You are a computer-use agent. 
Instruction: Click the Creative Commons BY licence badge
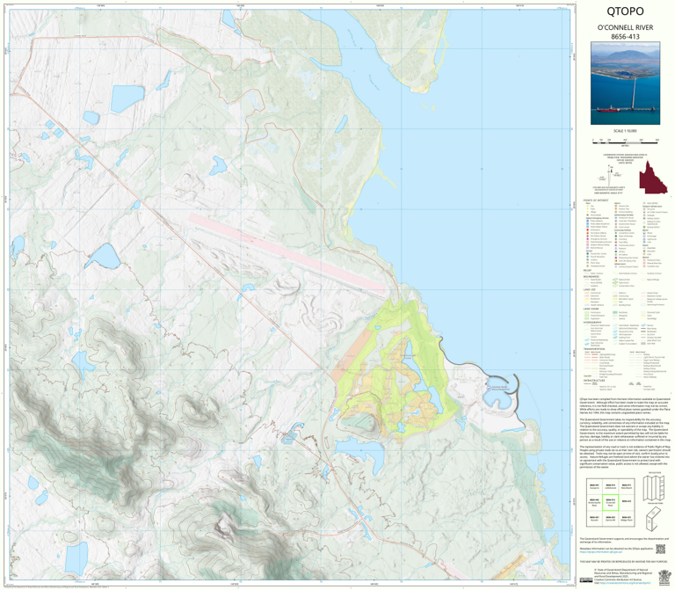[x=586, y=579]
